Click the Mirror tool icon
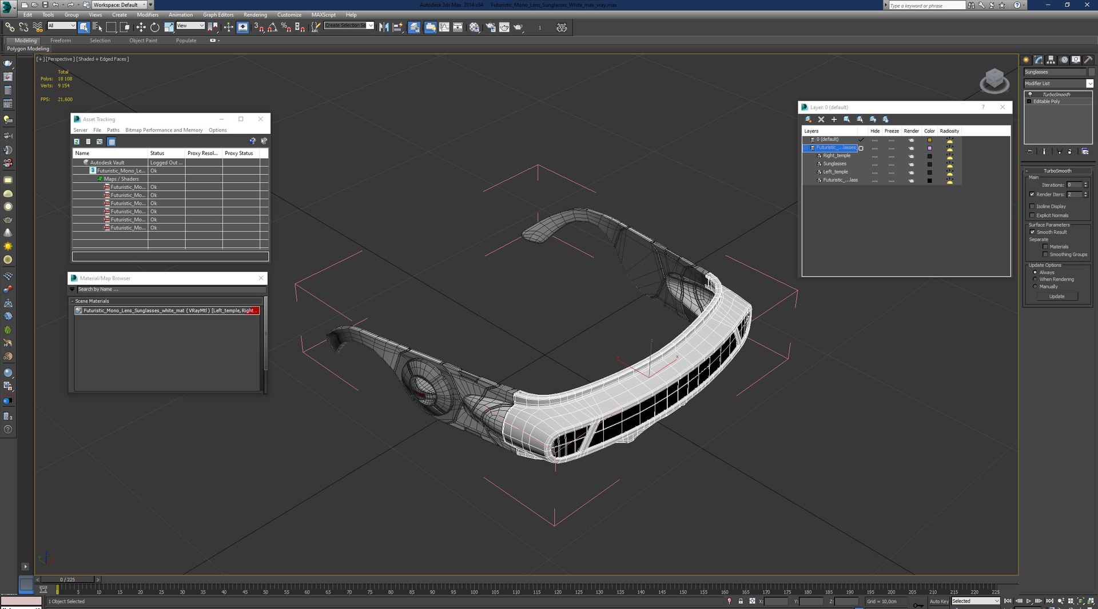 (384, 27)
